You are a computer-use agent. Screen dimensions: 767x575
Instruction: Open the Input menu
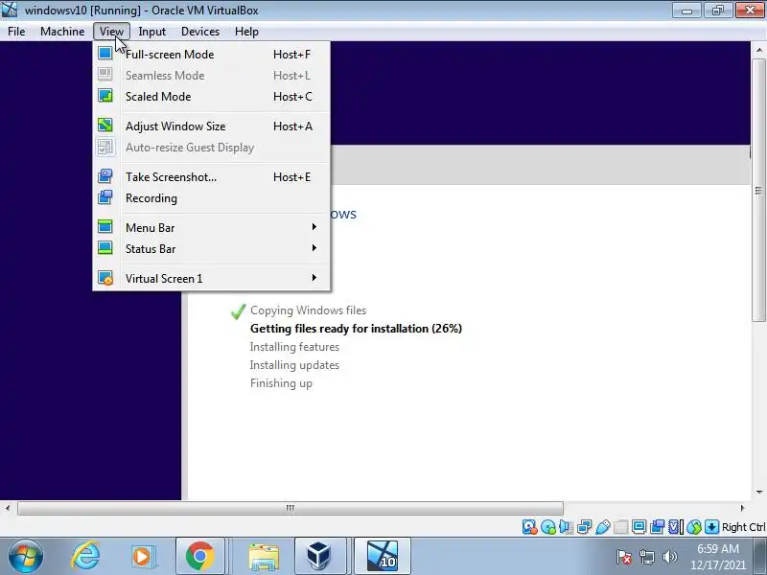tap(152, 32)
